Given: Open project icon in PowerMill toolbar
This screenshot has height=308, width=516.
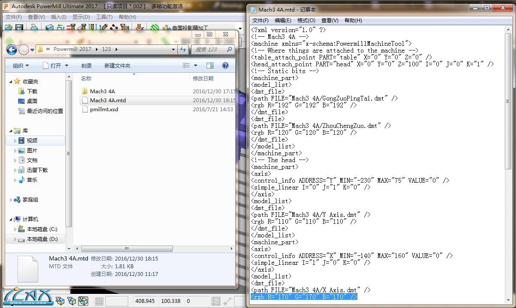Looking at the screenshot, I should (8, 27).
